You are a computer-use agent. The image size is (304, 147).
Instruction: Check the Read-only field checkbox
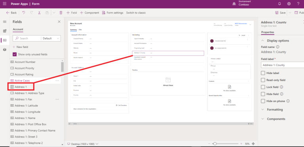(263, 80)
